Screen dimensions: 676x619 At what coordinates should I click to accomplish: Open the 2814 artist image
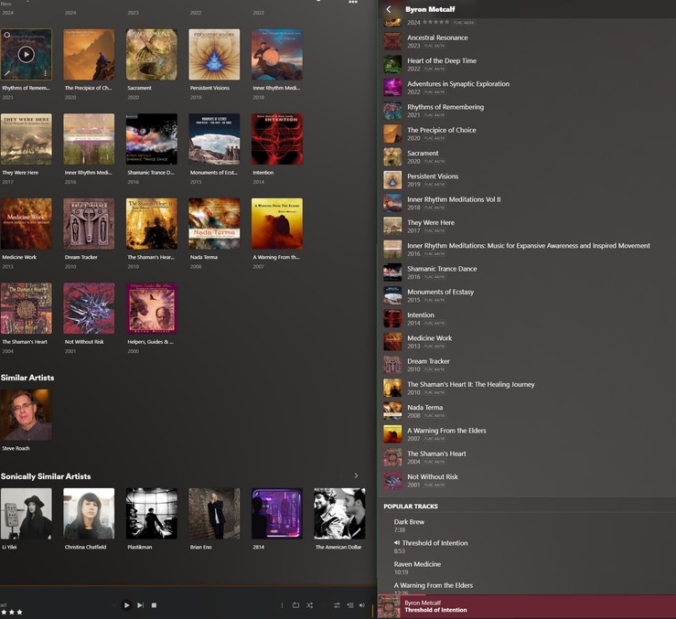click(x=277, y=513)
